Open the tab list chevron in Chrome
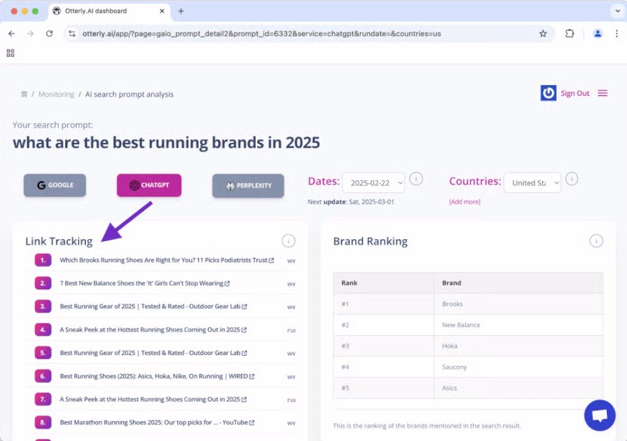The height and width of the screenshot is (441, 627). point(615,11)
